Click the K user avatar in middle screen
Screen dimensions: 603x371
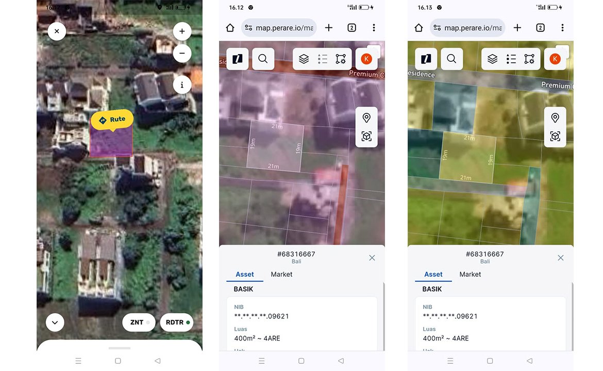(366, 59)
